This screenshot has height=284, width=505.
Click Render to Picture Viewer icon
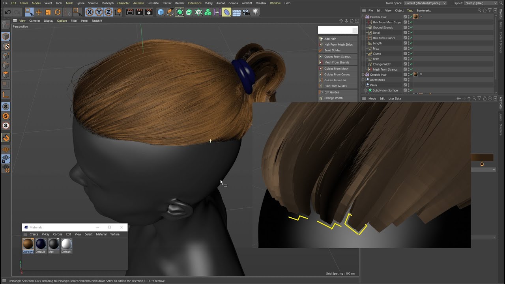tap(139, 12)
